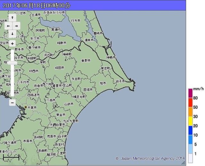Click the 東金市 map label

[x=61, y=115]
